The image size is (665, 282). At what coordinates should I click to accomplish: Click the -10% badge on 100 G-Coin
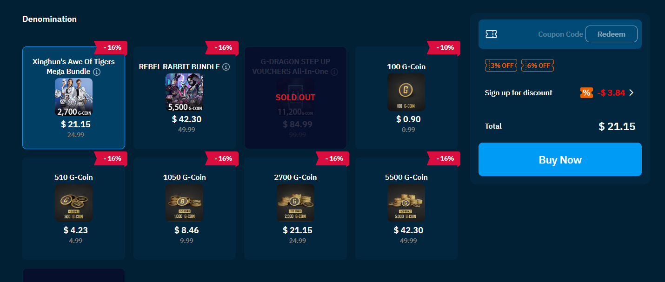[x=443, y=47]
